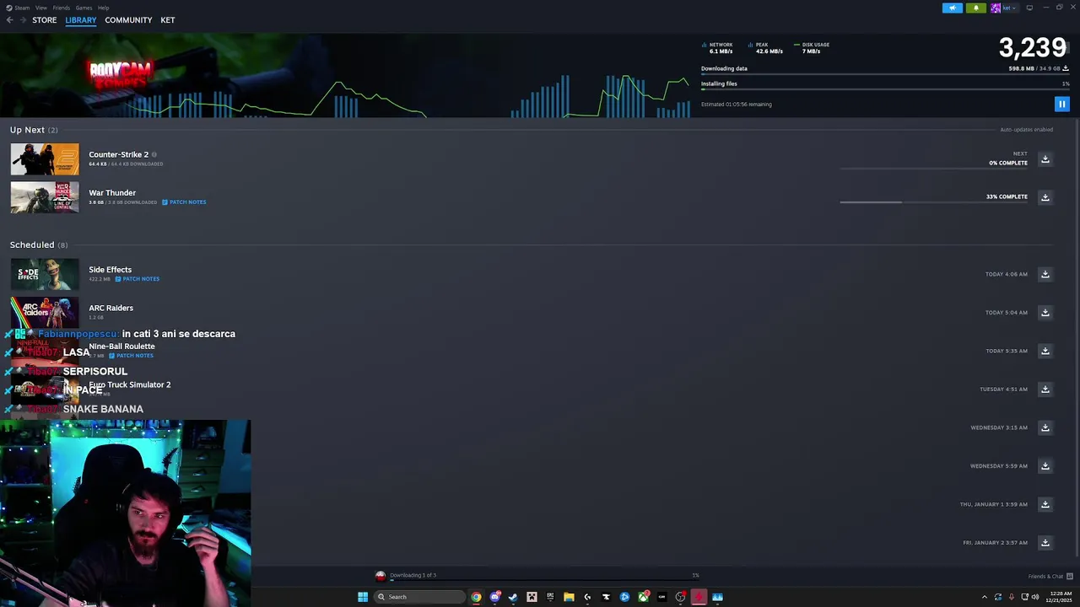This screenshot has width=1080, height=607.
Task: Click the ket profile avatar
Action: (x=996, y=8)
